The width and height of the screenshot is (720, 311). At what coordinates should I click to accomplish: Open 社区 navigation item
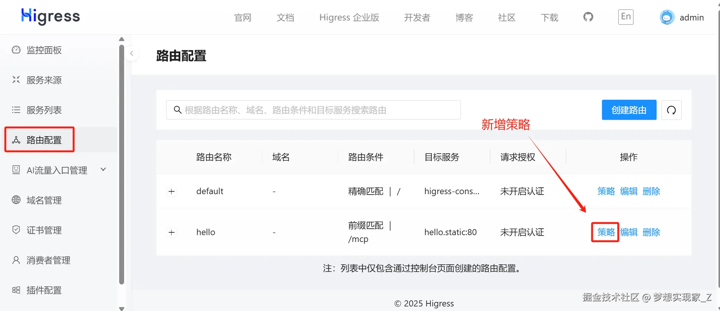click(x=507, y=17)
